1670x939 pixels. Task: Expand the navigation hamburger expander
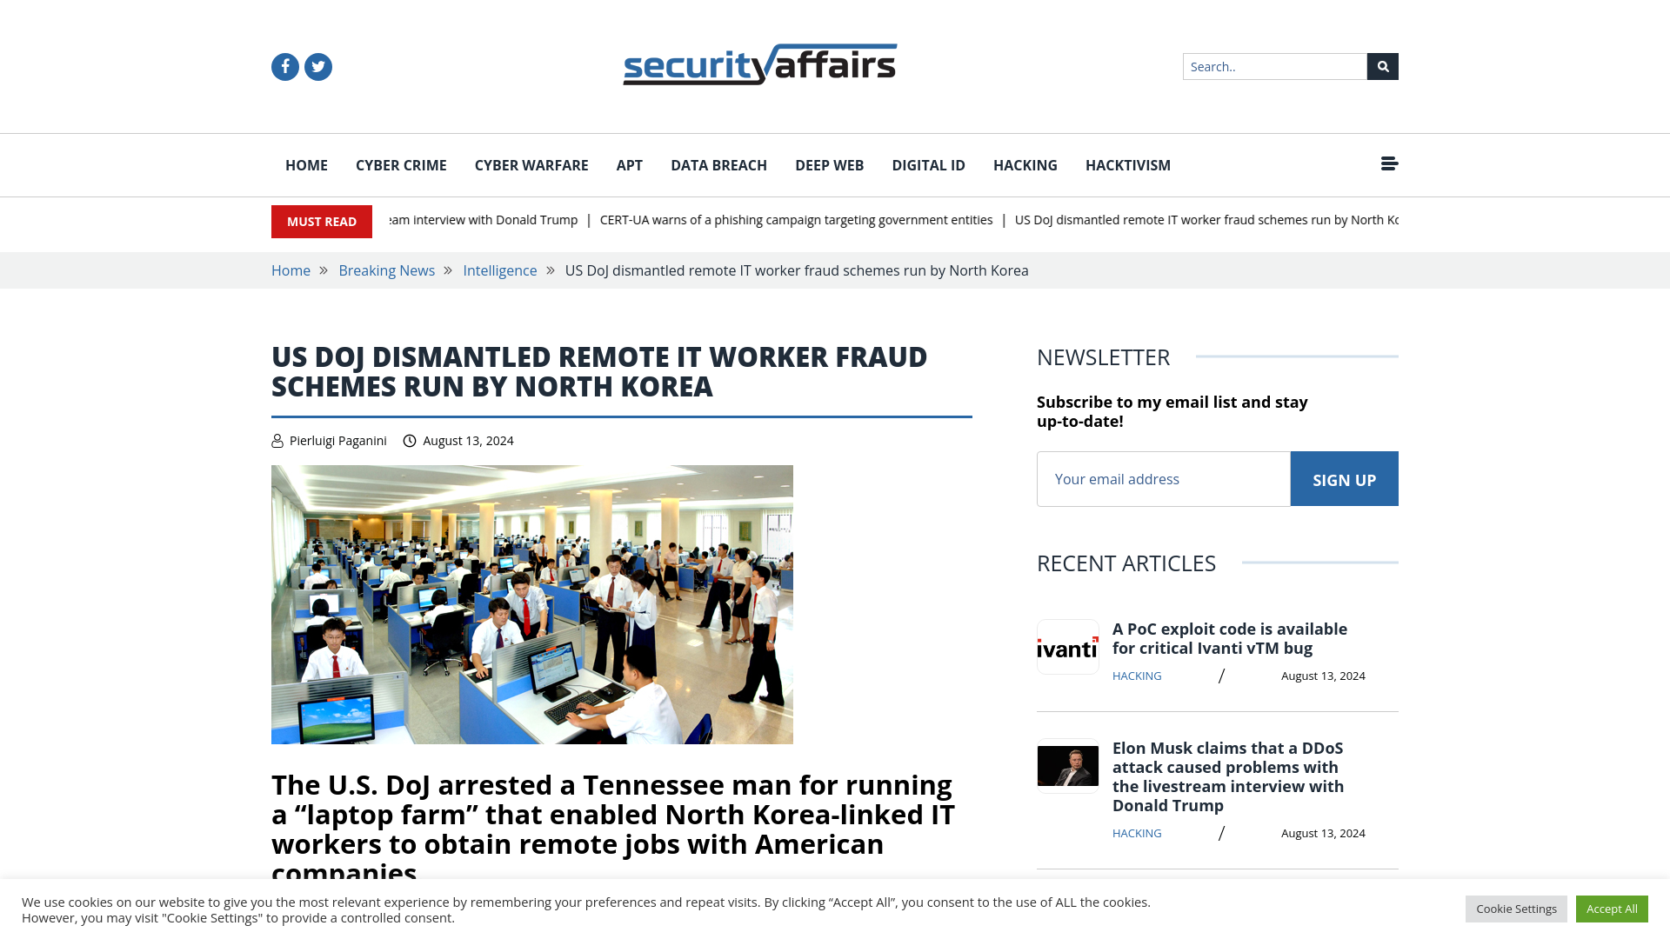1389,164
